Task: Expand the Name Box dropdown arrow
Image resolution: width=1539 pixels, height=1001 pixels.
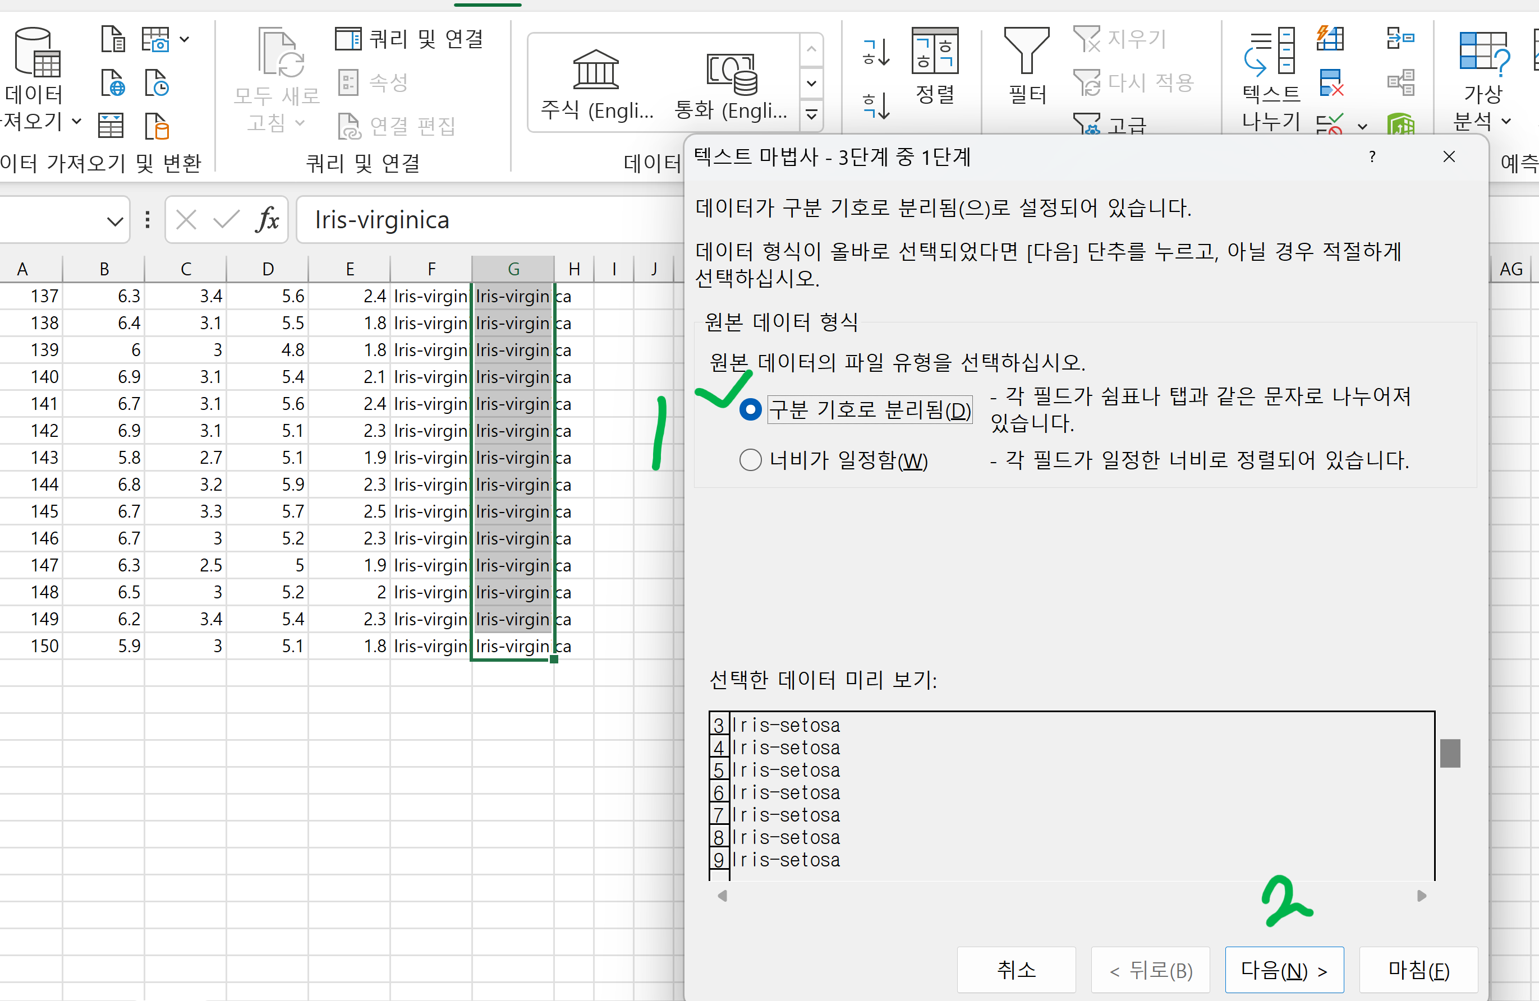Action: click(x=114, y=221)
